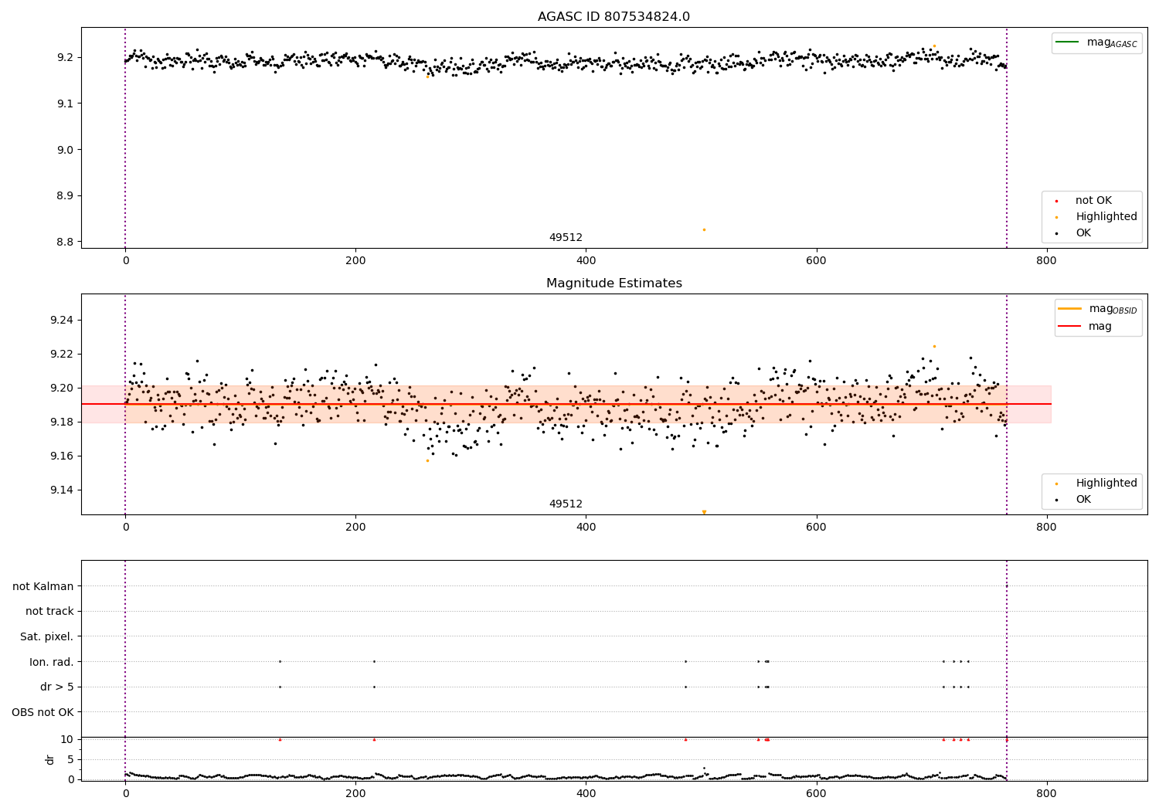Click the 'Sat. pixel.' axis label
1159x811 pixels.
(47, 636)
